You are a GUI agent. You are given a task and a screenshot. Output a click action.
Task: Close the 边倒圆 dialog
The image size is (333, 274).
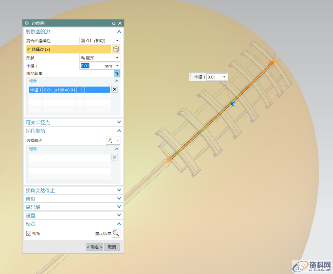[120, 23]
